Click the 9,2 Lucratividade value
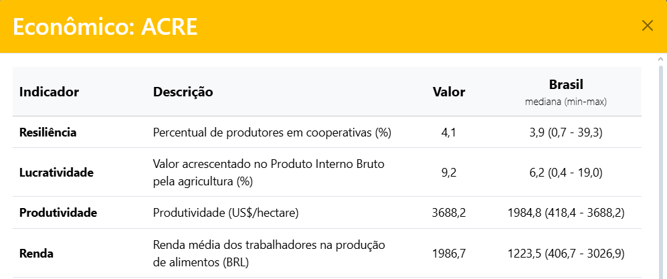 (x=449, y=173)
